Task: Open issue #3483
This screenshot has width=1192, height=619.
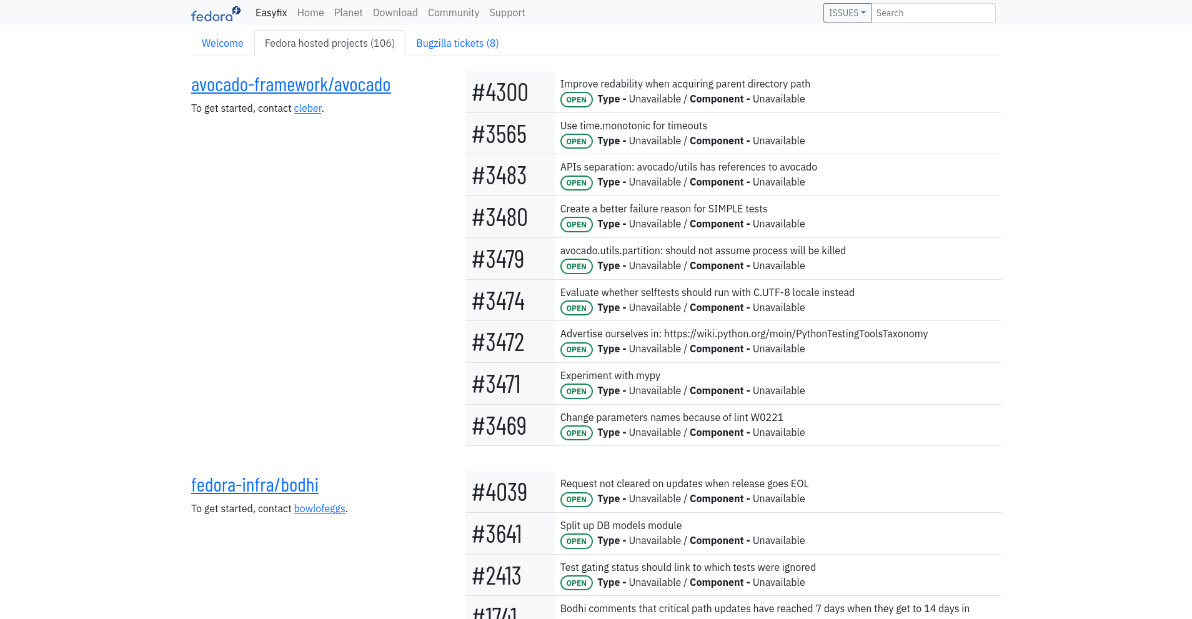Action: 499,176
